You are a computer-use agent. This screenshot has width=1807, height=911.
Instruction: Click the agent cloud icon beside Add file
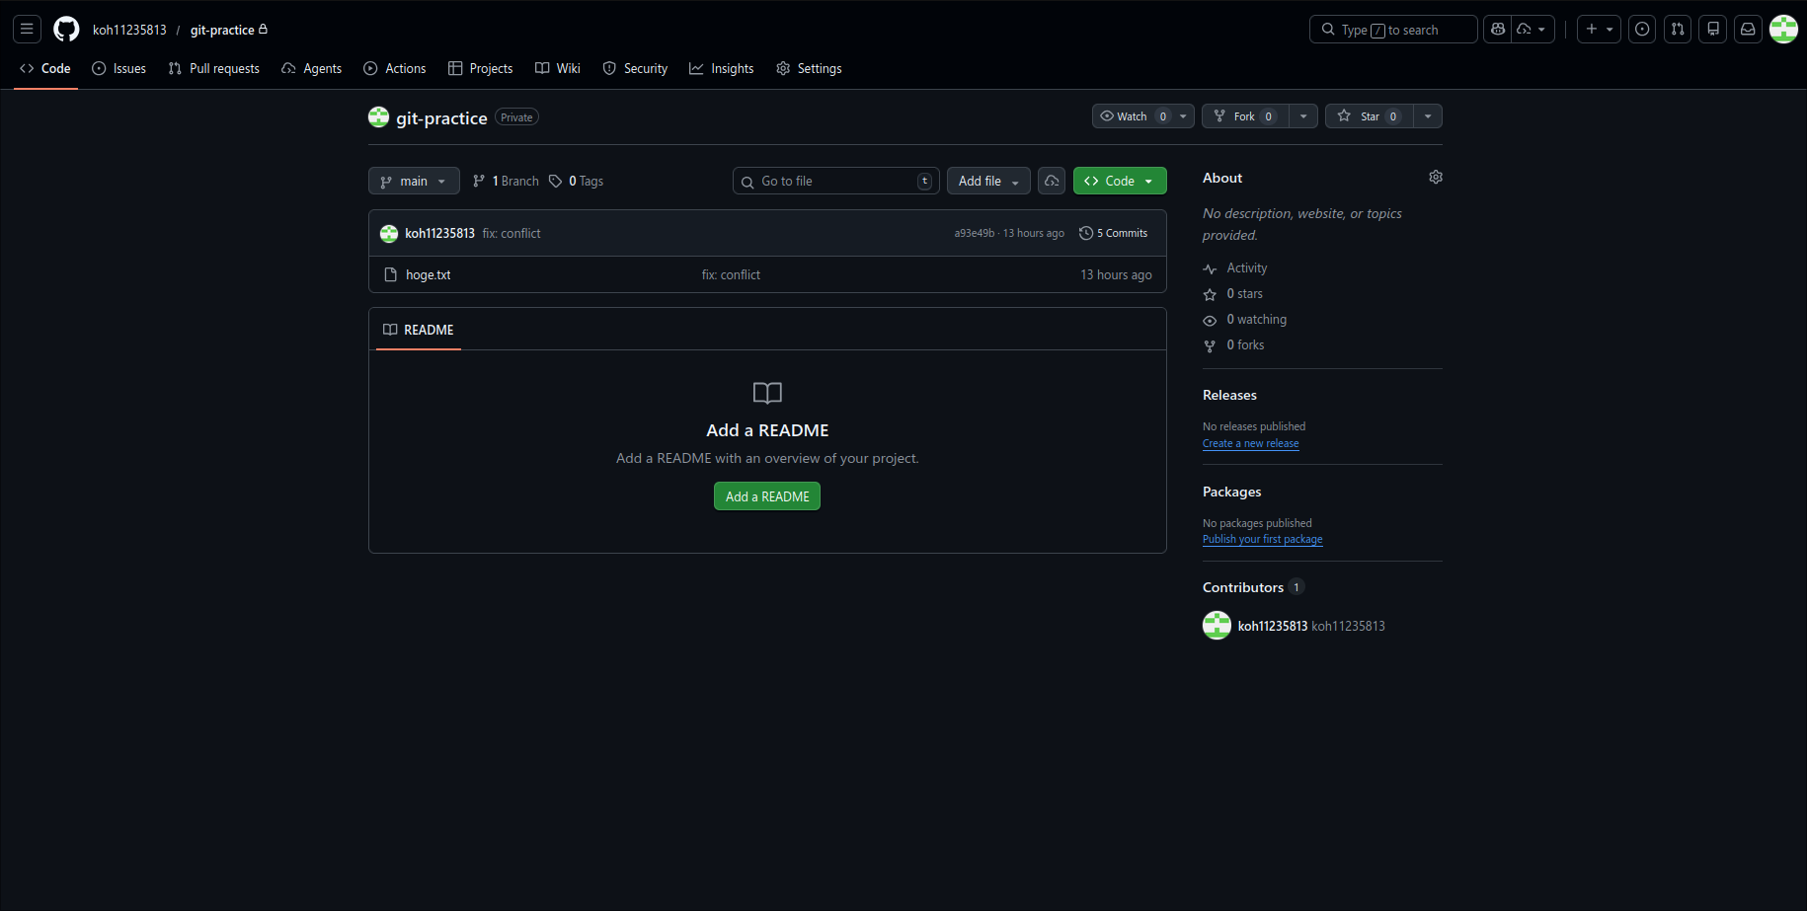click(1052, 181)
